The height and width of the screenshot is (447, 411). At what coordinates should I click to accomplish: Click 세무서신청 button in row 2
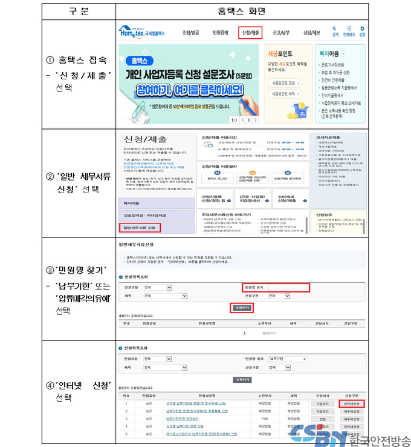point(352,411)
